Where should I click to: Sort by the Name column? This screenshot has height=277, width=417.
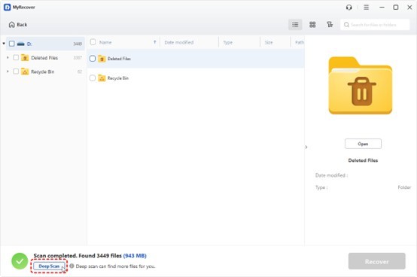[105, 42]
